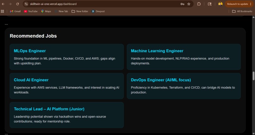255x135 pixels.
Task: Go back to the previous page
Action: [x=3, y=4]
